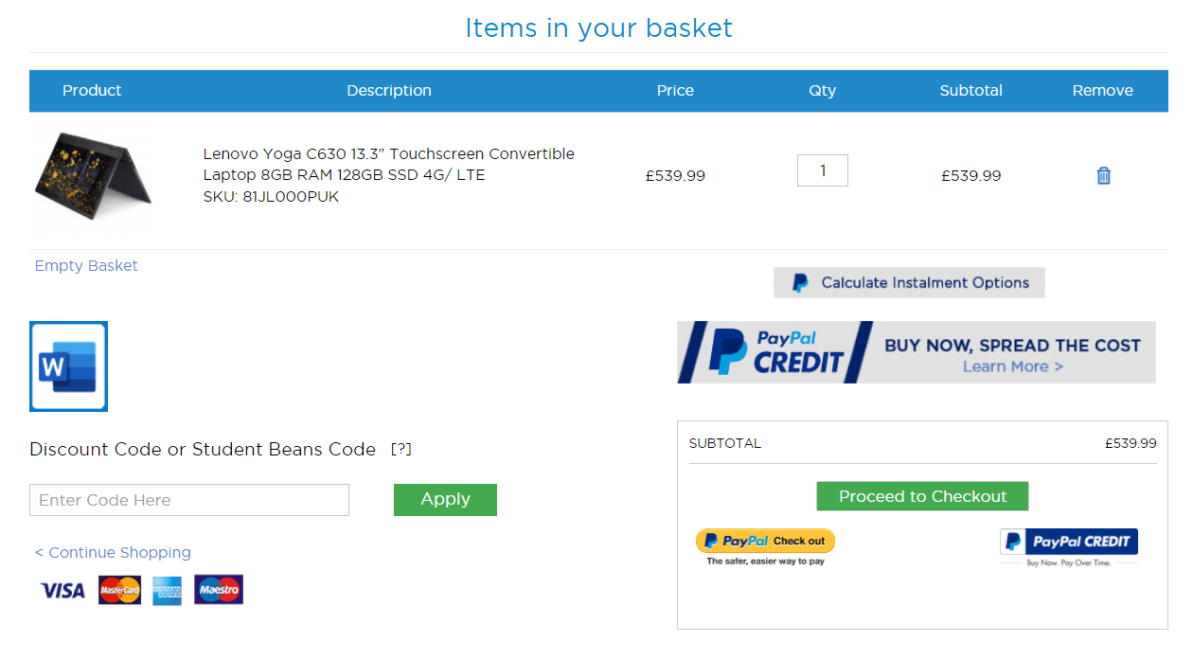Empty the basket via the link
This screenshot has height=660, width=1193.
tap(86, 265)
